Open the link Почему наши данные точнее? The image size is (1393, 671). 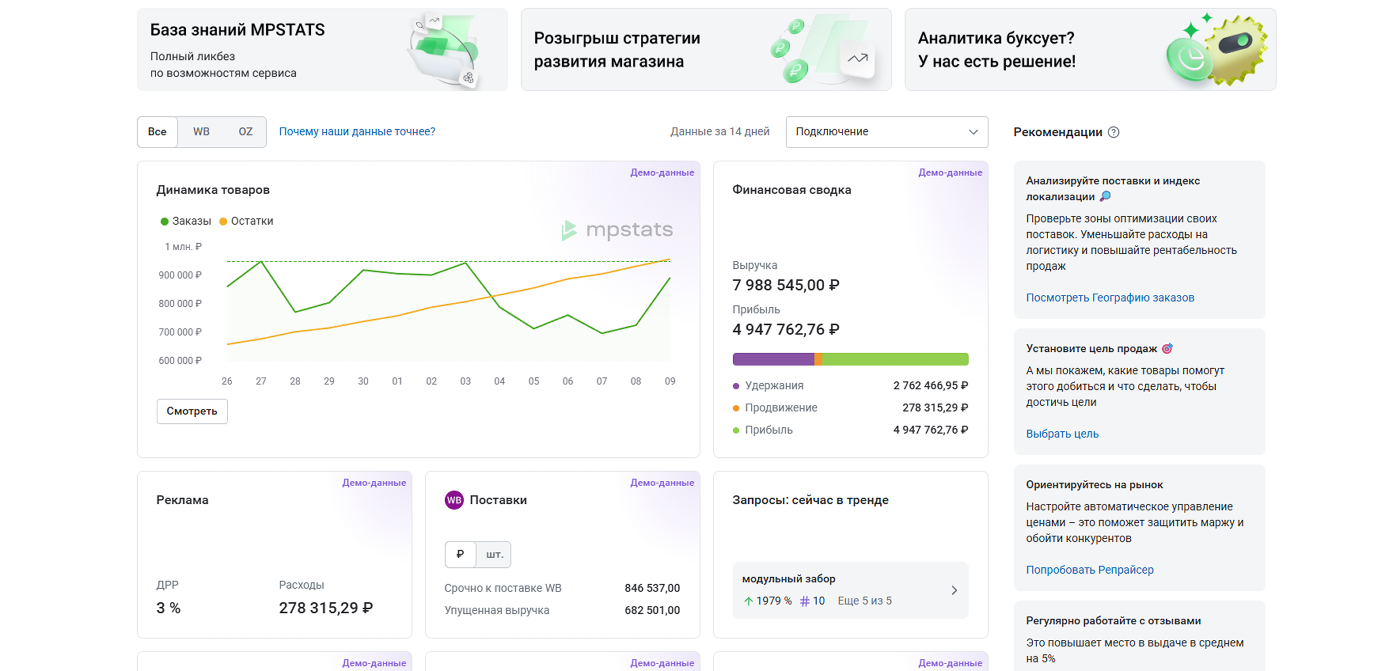click(x=357, y=132)
